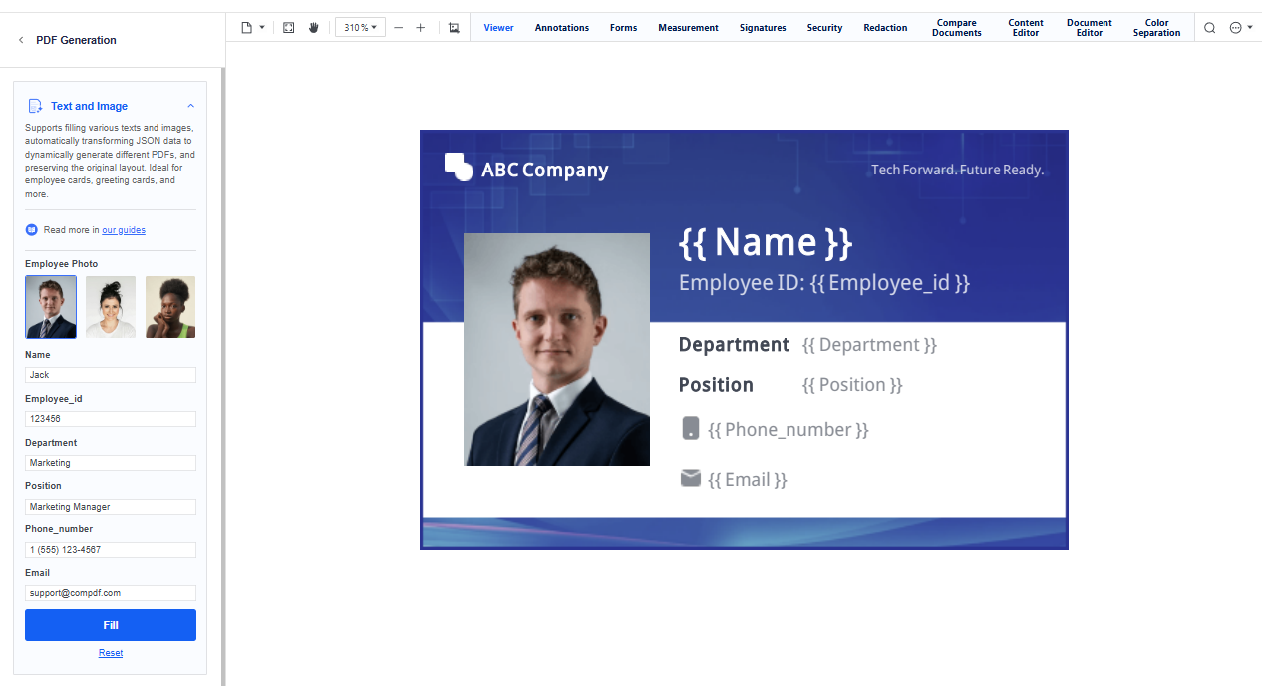The width and height of the screenshot is (1262, 686).
Task: Click the fit-to-page icon
Action: [x=288, y=28]
